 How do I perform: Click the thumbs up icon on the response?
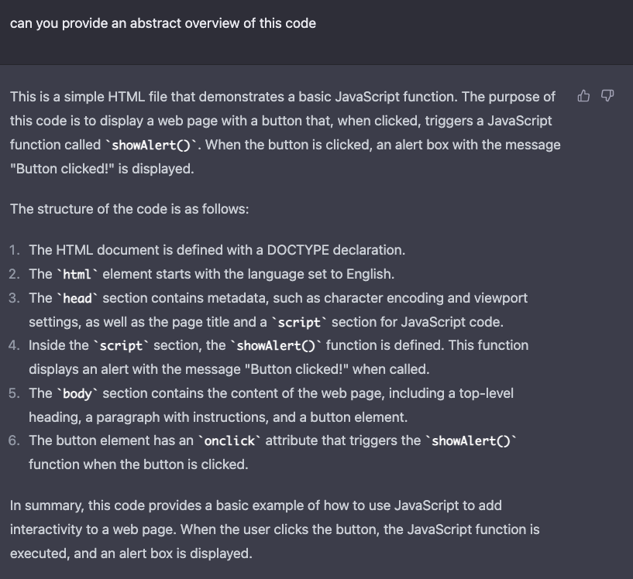coord(583,96)
